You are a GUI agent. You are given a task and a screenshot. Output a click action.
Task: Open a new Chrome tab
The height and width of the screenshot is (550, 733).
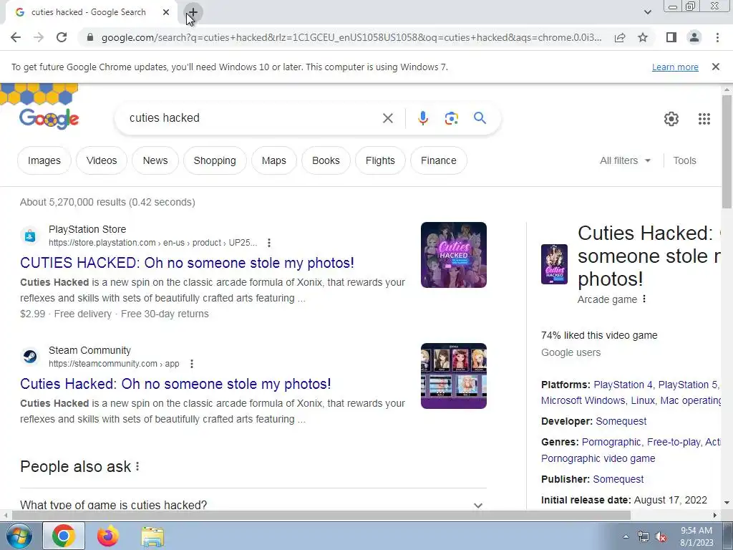[x=193, y=13]
